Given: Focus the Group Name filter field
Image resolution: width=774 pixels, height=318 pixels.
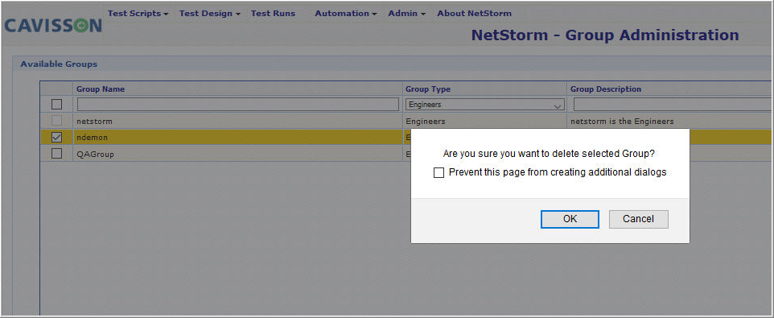Looking at the screenshot, I should 238,104.
